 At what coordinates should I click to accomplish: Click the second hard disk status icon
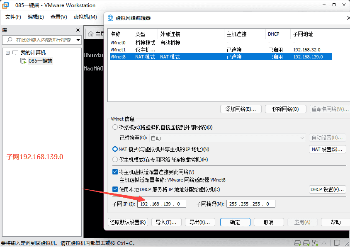point(306,242)
